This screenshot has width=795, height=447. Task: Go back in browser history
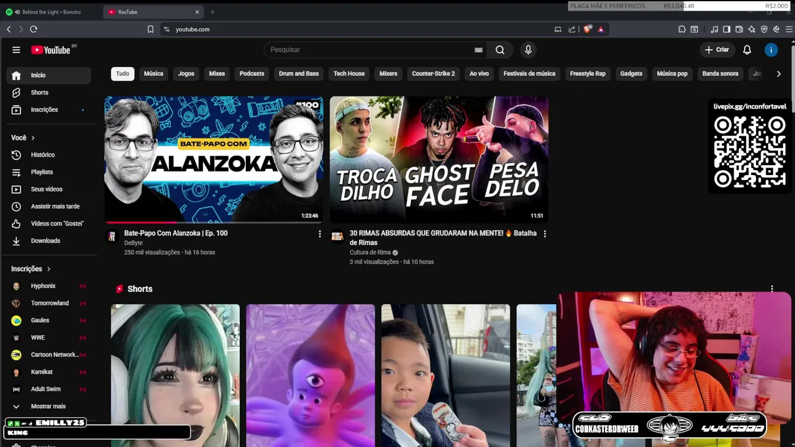click(9, 29)
